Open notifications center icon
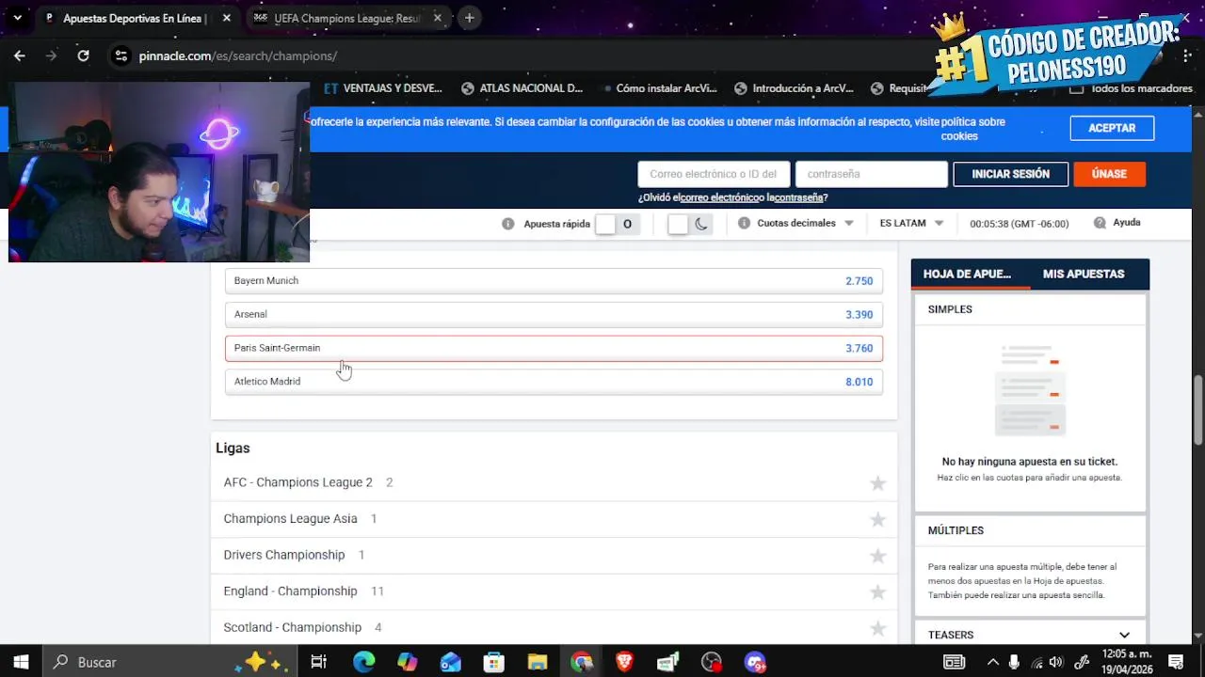 pos(1176,662)
